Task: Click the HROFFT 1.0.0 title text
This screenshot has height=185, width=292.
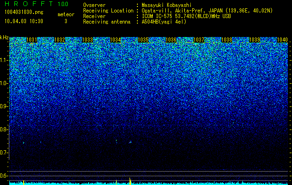Action: coord(37,4)
